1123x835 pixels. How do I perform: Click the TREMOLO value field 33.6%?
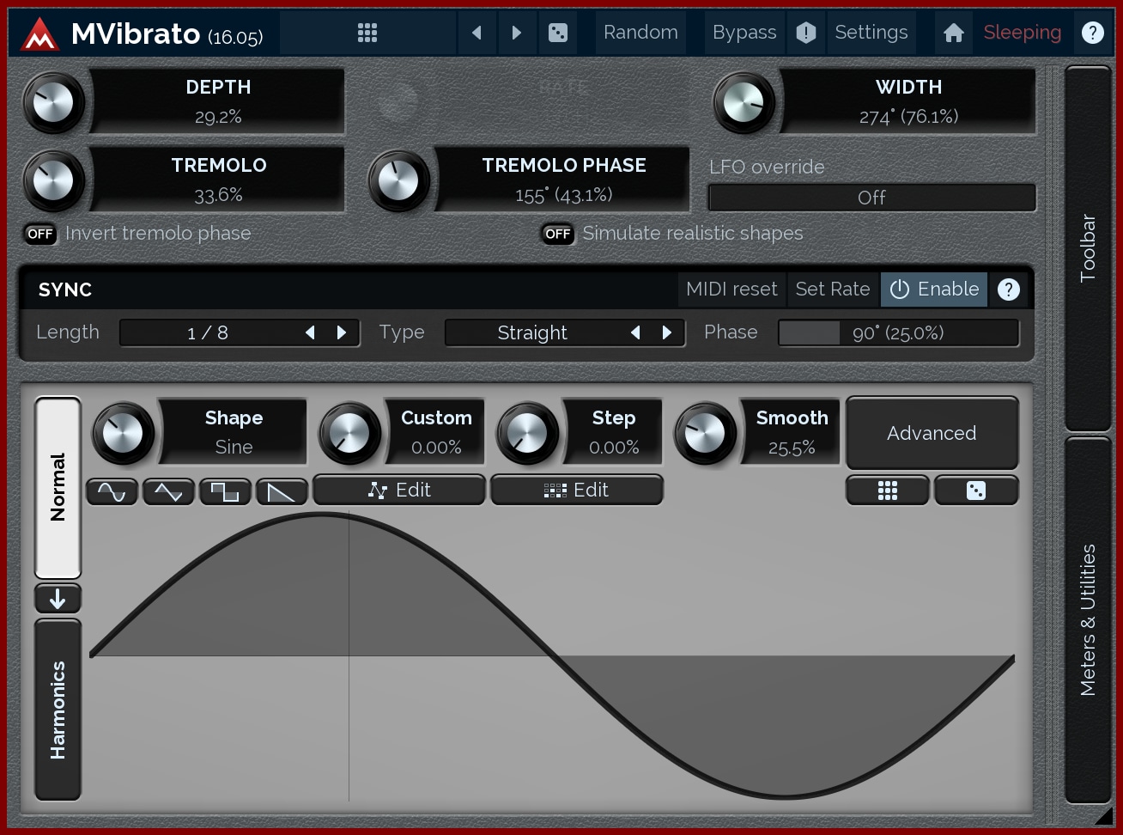tap(218, 180)
